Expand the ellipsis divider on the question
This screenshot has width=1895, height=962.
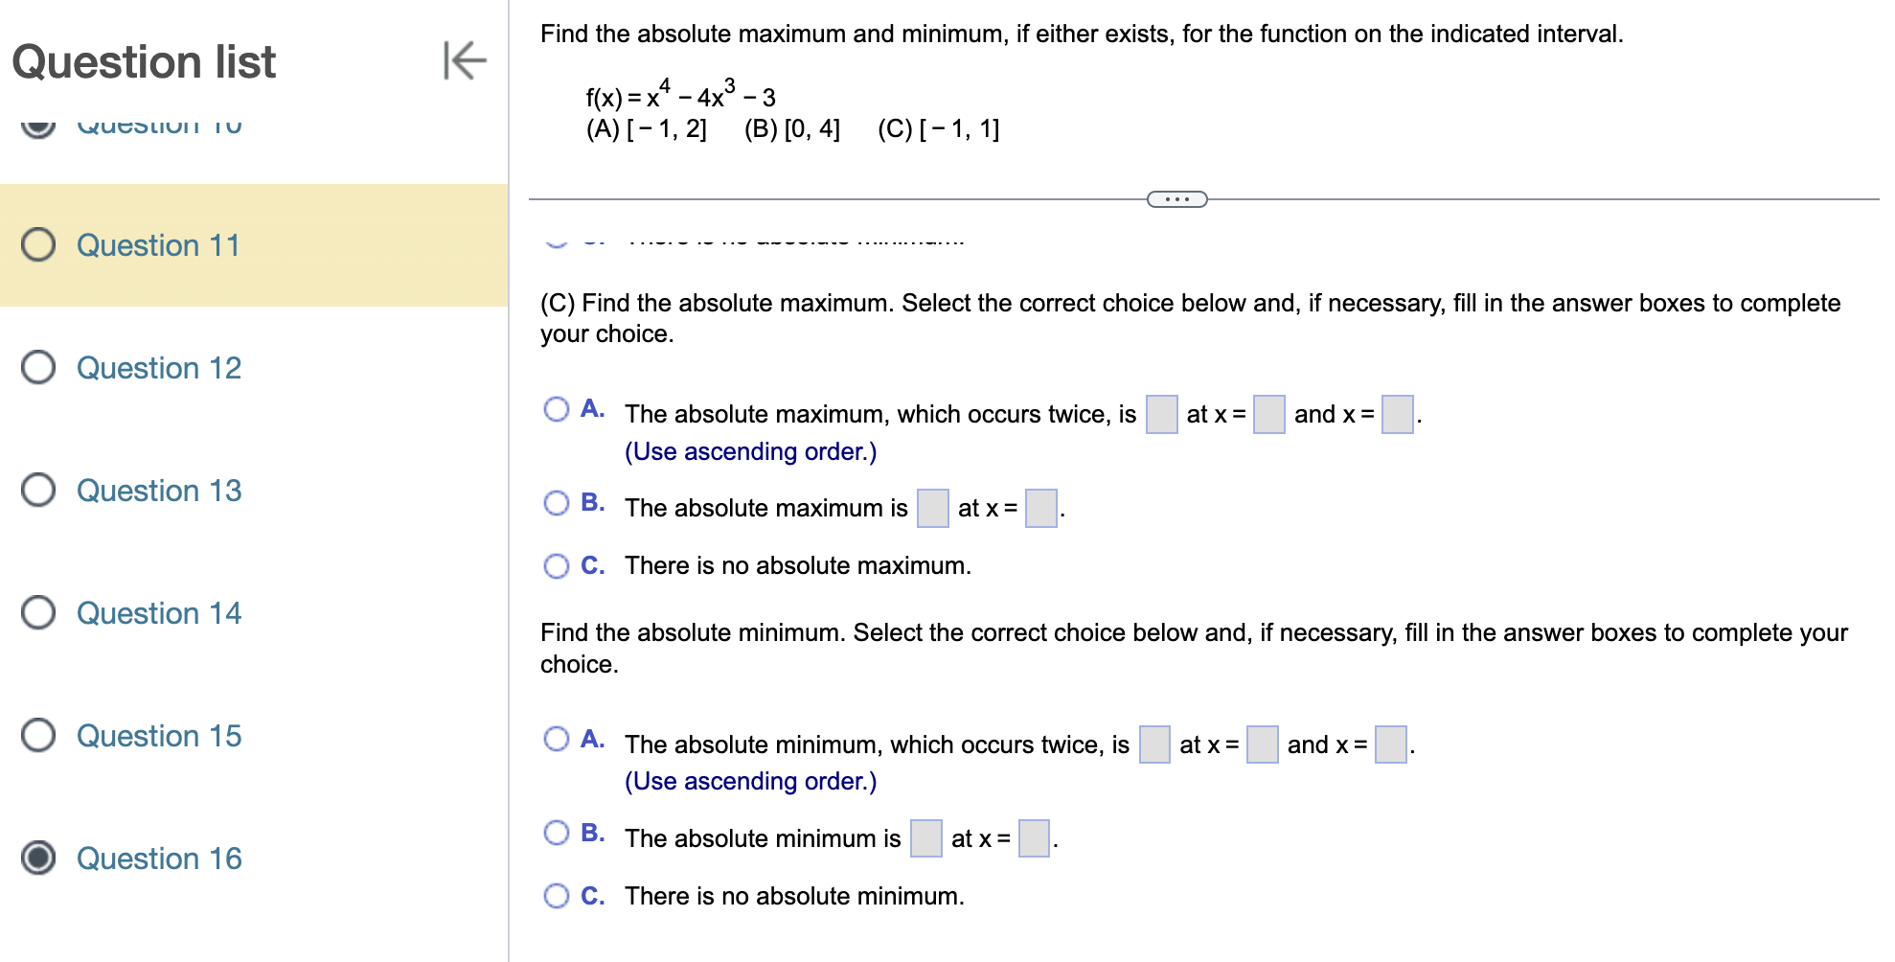tap(1176, 198)
